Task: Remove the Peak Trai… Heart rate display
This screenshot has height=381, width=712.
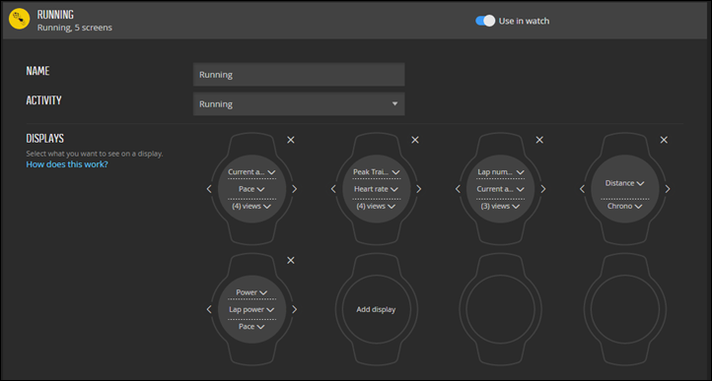Action: 415,140
